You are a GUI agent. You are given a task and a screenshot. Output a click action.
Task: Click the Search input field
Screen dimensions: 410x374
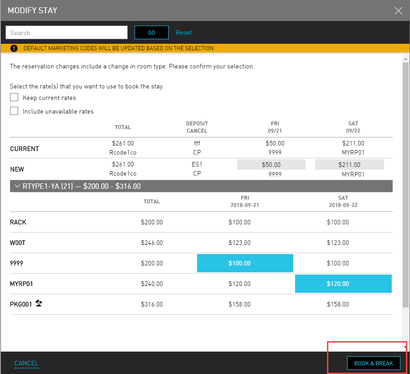click(67, 32)
